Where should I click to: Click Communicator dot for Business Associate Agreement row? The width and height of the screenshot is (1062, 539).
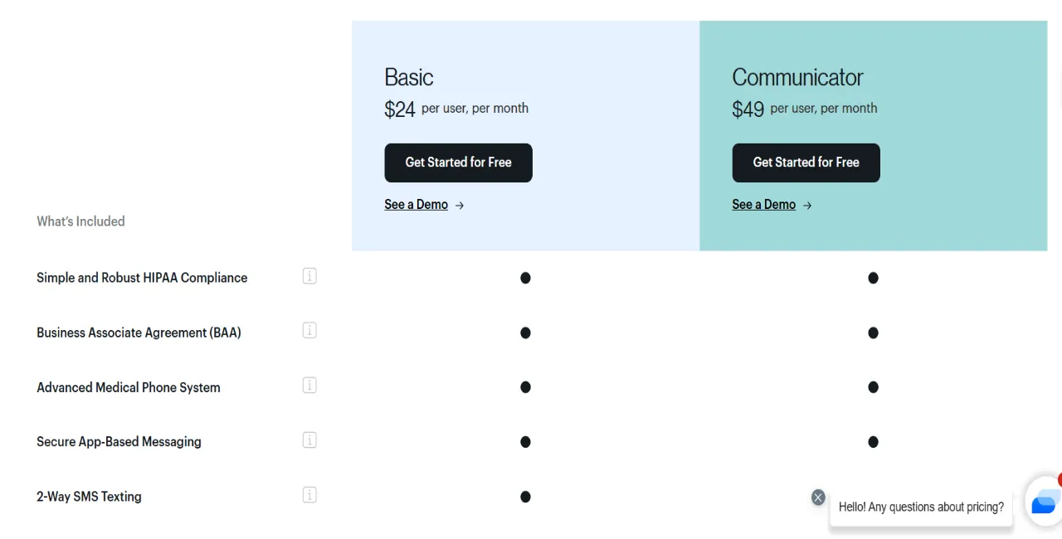[x=873, y=333]
